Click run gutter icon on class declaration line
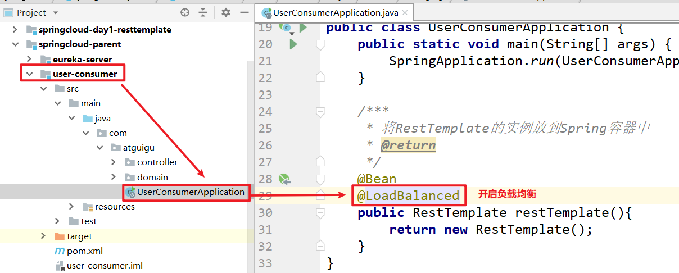The image size is (679, 273). tap(303, 27)
